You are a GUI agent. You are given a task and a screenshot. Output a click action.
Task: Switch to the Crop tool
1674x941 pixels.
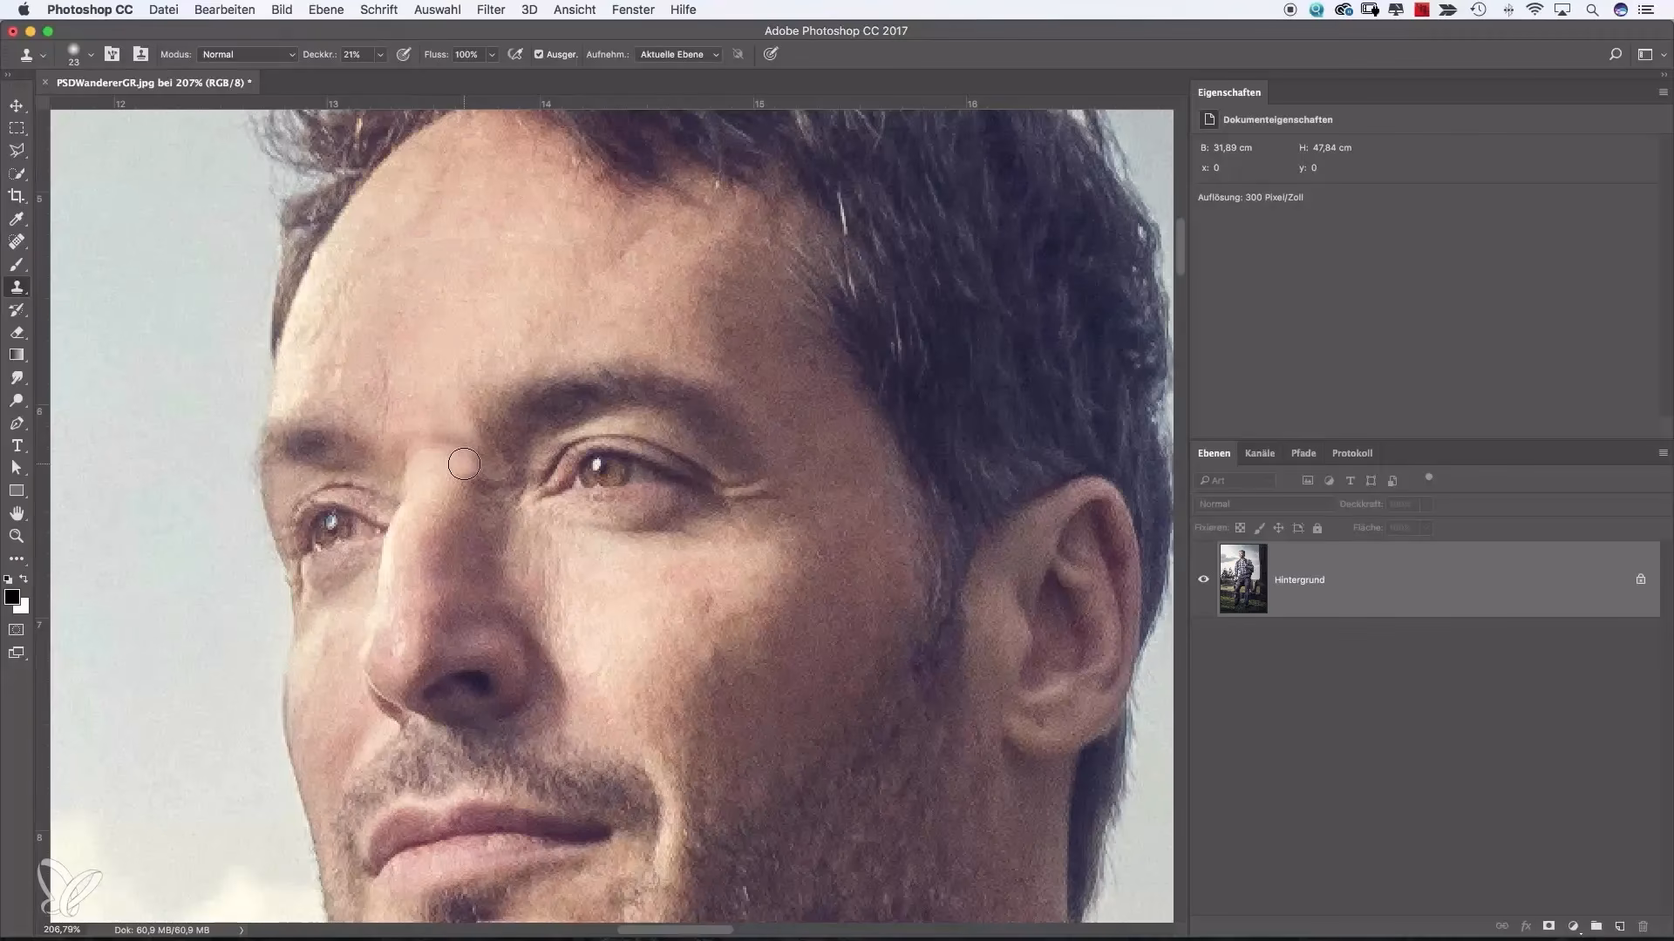point(17,196)
